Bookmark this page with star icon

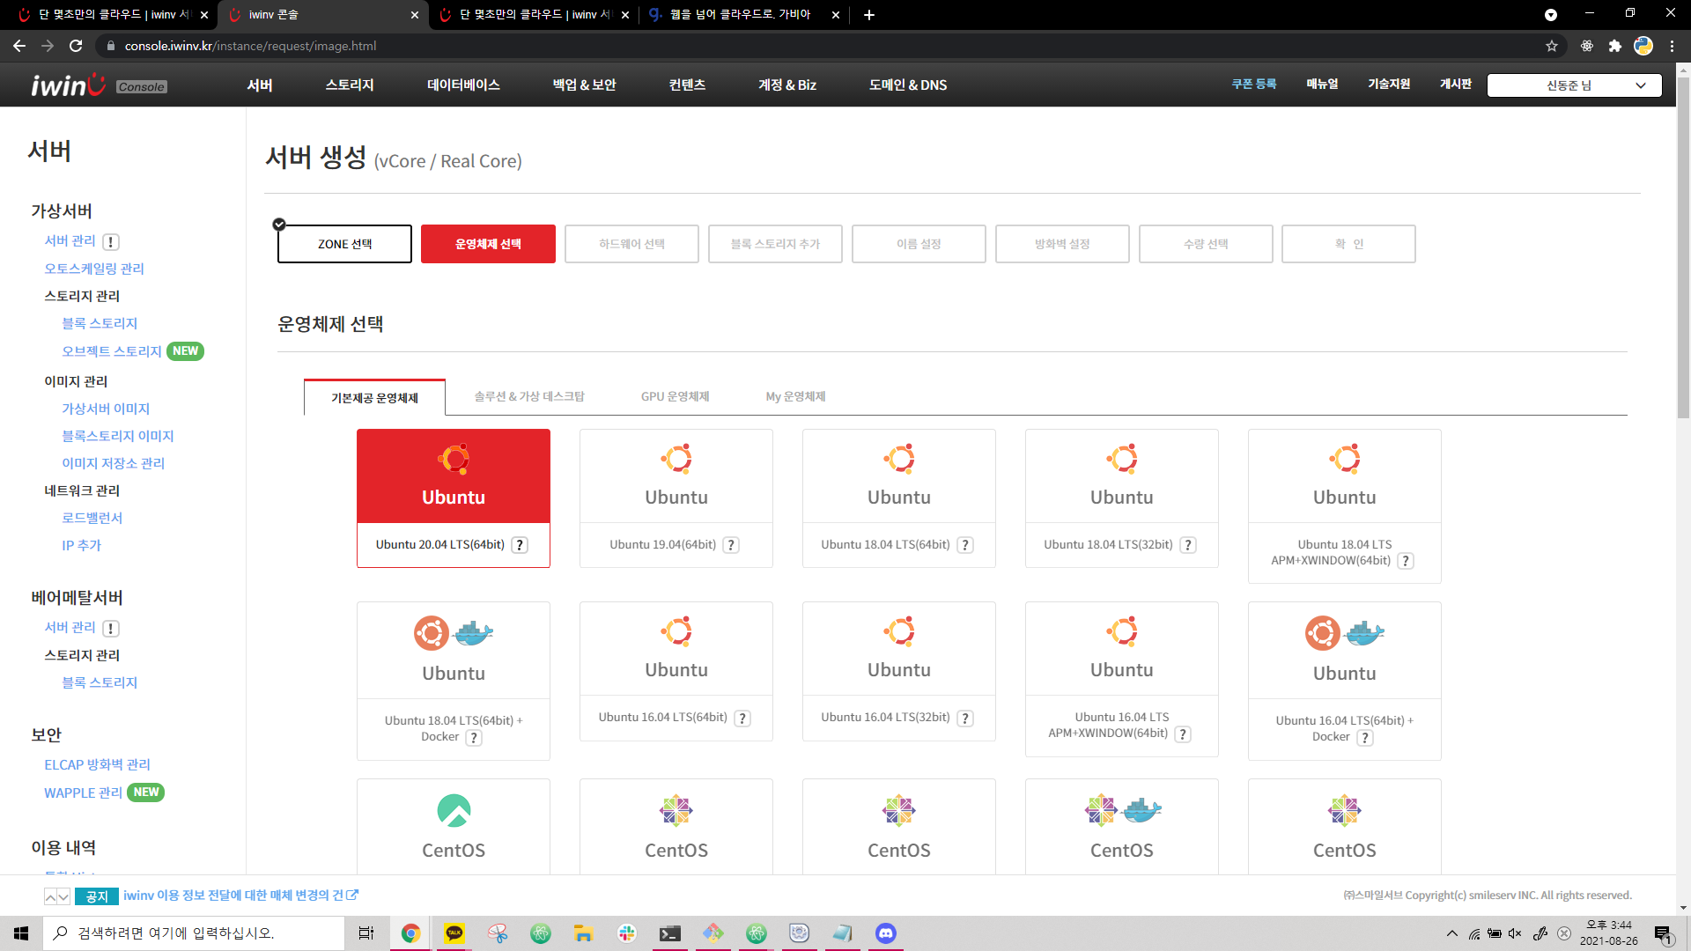(1552, 46)
